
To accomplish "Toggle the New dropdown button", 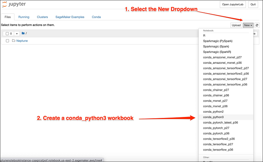I will (248, 25).
